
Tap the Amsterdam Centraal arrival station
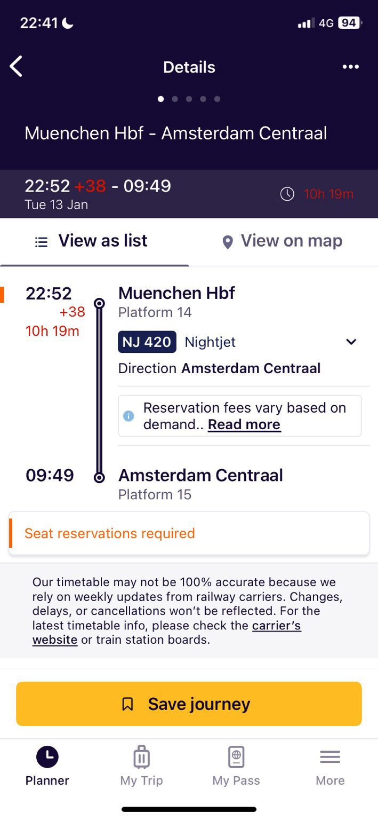[200, 475]
